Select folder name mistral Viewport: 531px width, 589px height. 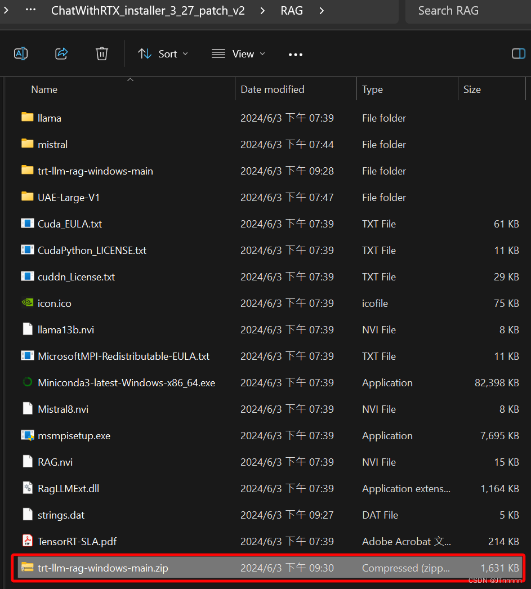pos(52,145)
